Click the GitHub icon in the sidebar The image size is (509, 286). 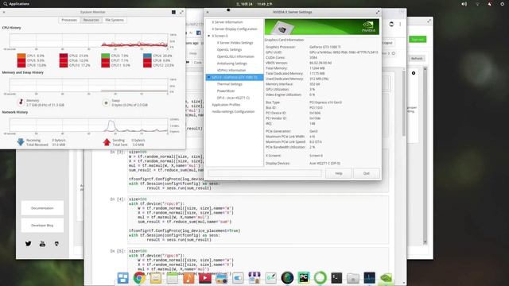(x=56, y=244)
